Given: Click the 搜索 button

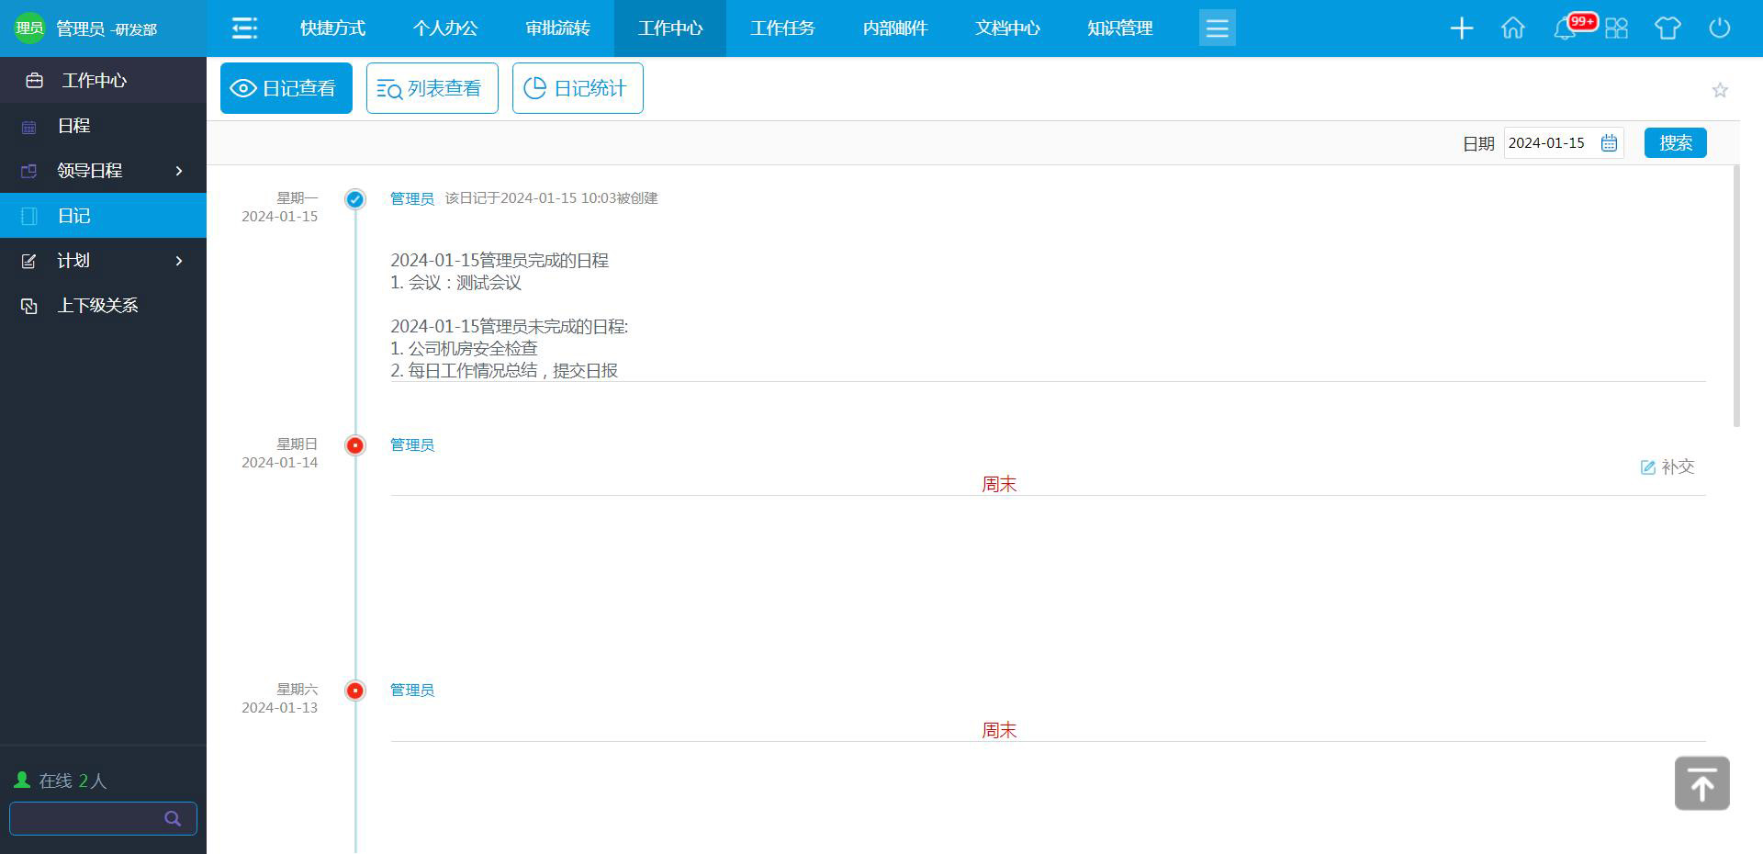Looking at the screenshot, I should point(1675,143).
